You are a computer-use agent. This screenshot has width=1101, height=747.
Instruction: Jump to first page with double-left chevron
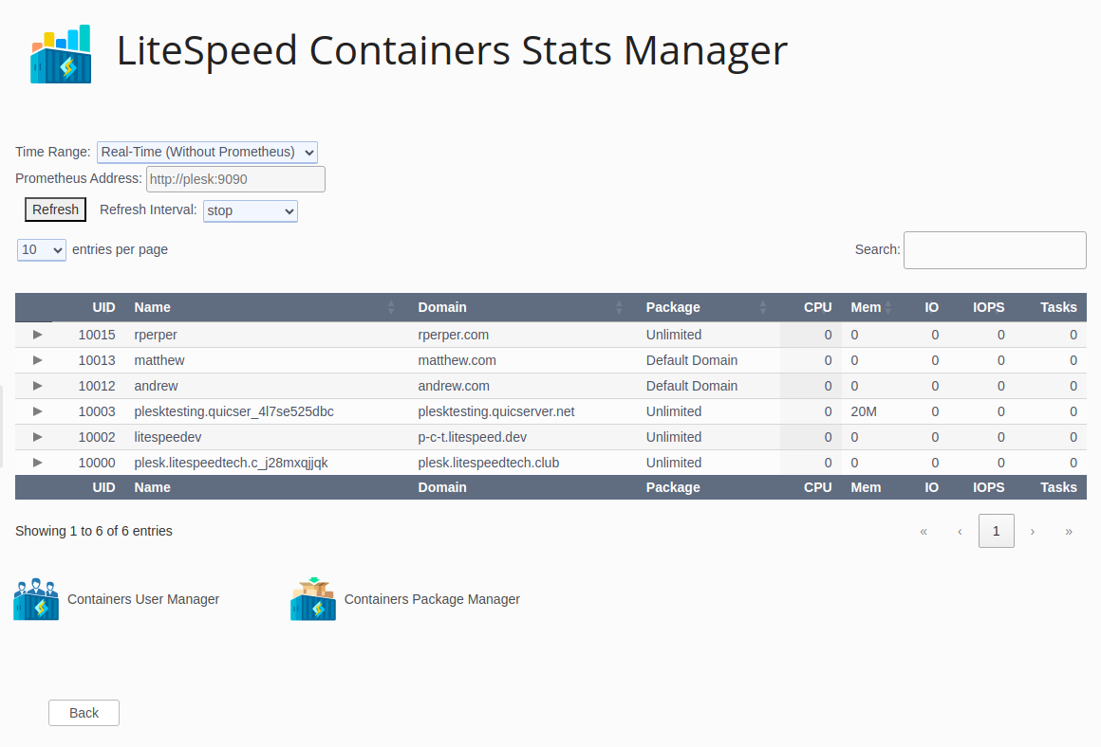pyautogui.click(x=923, y=531)
